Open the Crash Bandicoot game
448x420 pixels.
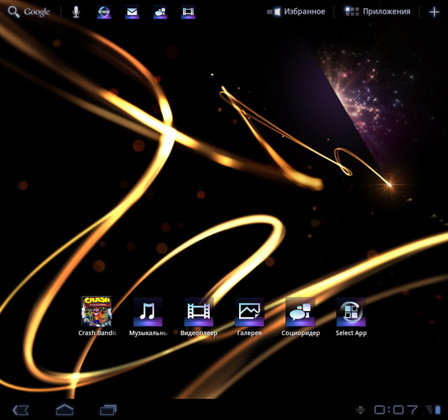[96, 311]
